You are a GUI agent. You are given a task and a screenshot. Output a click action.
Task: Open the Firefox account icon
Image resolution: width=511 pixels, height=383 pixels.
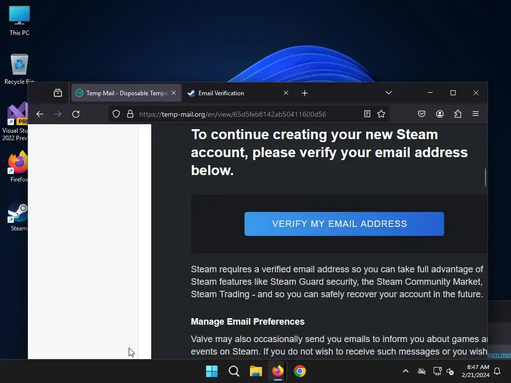[x=440, y=114]
